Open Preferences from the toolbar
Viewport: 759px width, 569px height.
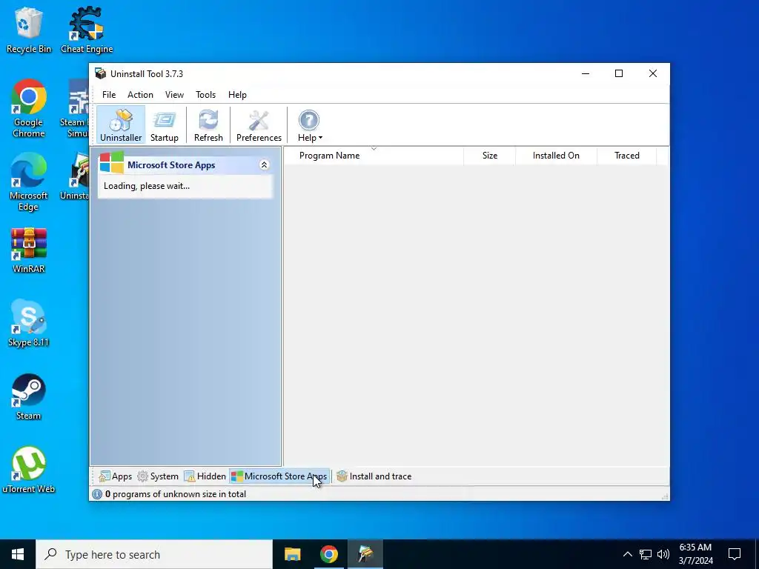[259, 124]
